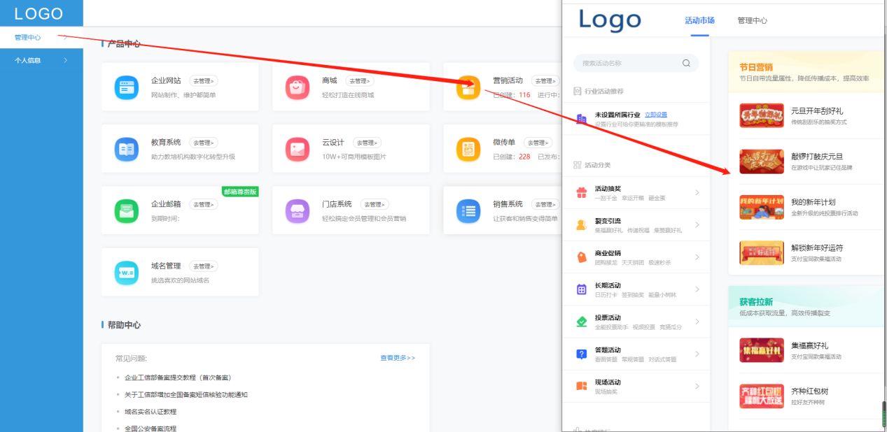This screenshot has width=887, height=432.
Task: Click 去管理 button next to 企业网站
Action: tap(203, 81)
